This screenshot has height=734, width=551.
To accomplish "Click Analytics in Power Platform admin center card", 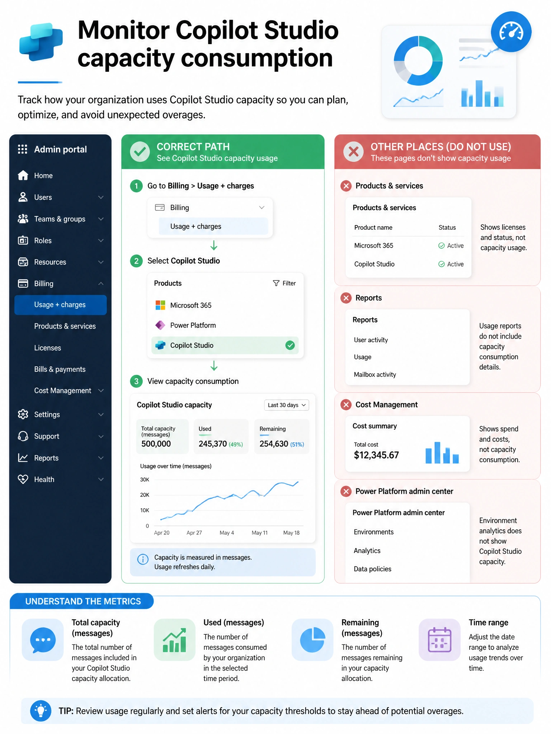I will 367,550.
